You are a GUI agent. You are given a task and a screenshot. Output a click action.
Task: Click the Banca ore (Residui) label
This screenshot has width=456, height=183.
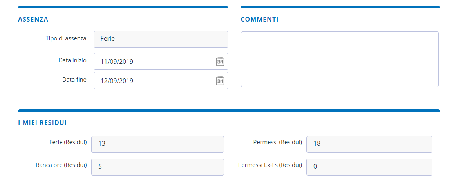pyautogui.click(x=62, y=165)
